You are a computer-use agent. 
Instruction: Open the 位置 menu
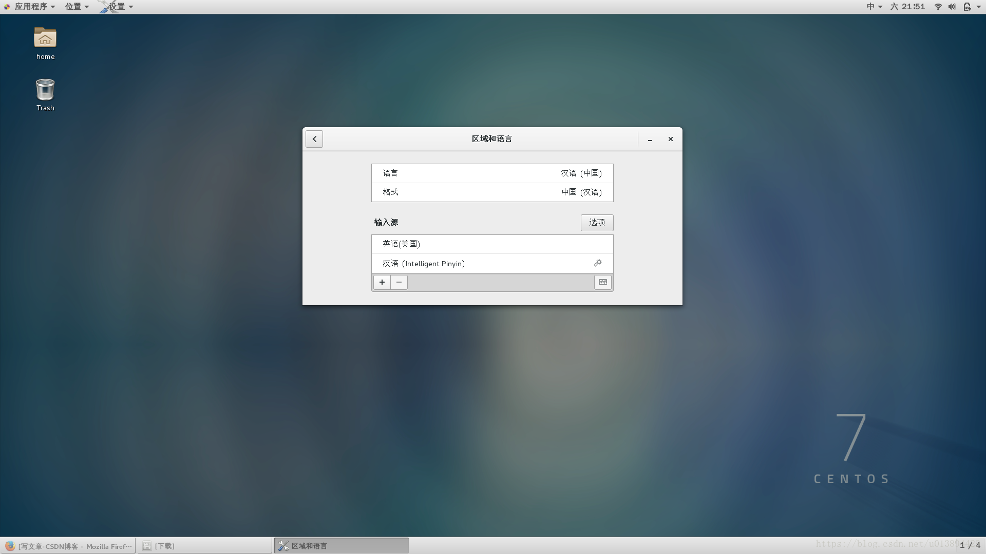77,7
